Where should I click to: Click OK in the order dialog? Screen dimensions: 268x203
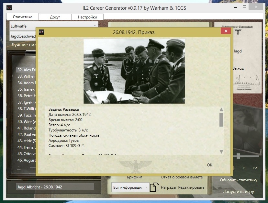coord(209,165)
